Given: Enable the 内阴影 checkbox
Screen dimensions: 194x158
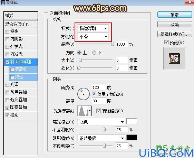Looking at the screenshot, I should pos(8,39).
